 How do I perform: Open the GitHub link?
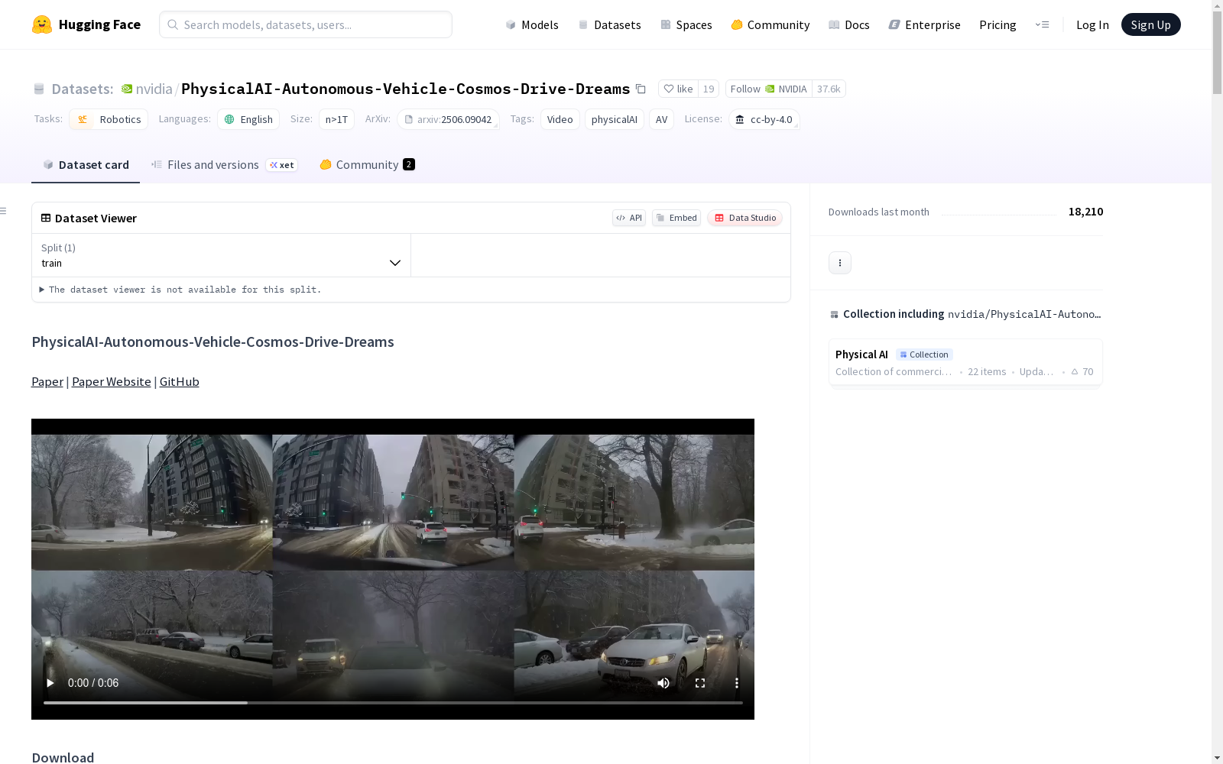pos(180,381)
